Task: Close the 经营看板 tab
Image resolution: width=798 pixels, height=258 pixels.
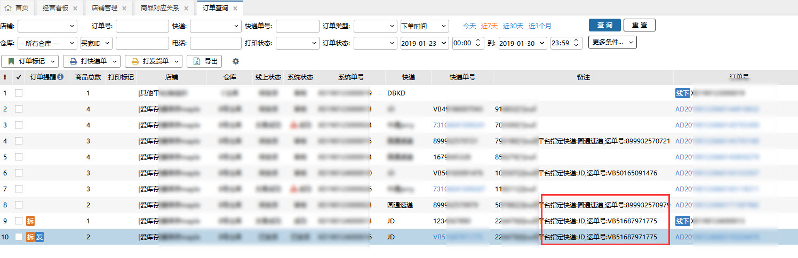Action: [75, 9]
